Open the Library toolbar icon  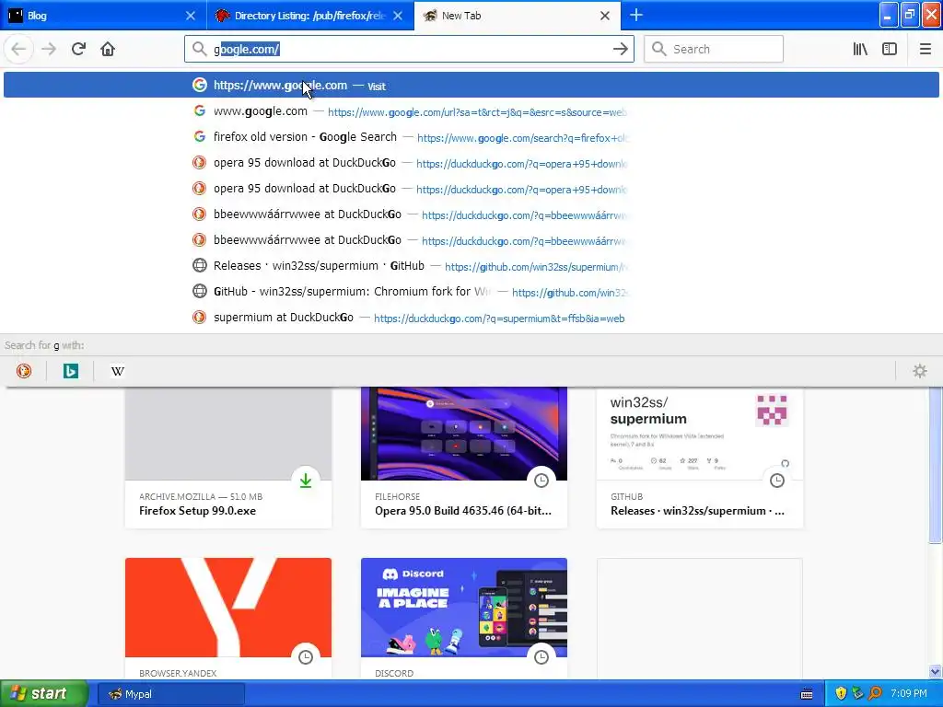[x=860, y=49]
